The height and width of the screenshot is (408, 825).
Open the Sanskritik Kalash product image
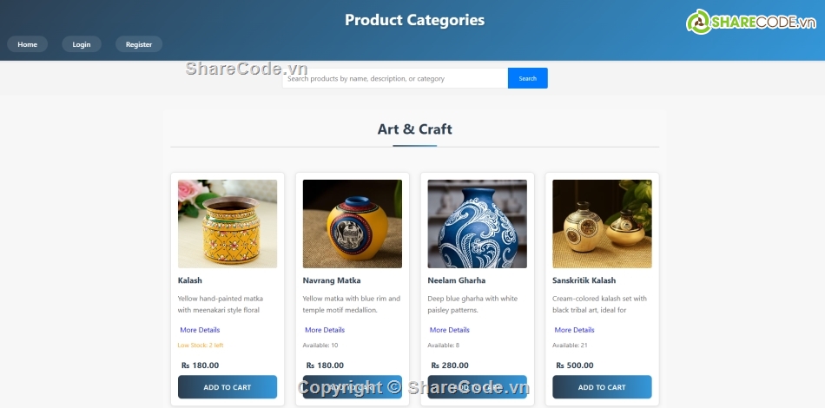pos(602,224)
